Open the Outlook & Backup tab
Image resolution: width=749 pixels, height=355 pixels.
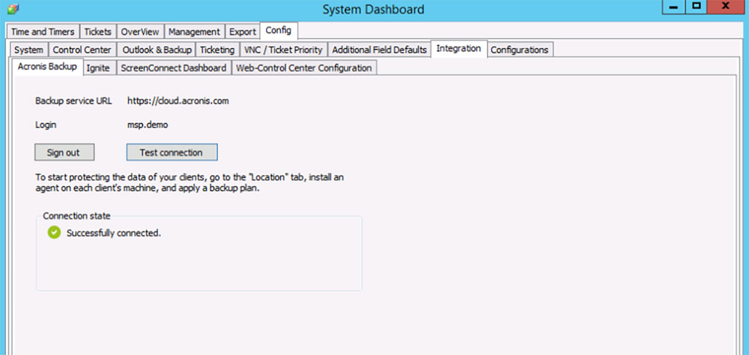157,49
